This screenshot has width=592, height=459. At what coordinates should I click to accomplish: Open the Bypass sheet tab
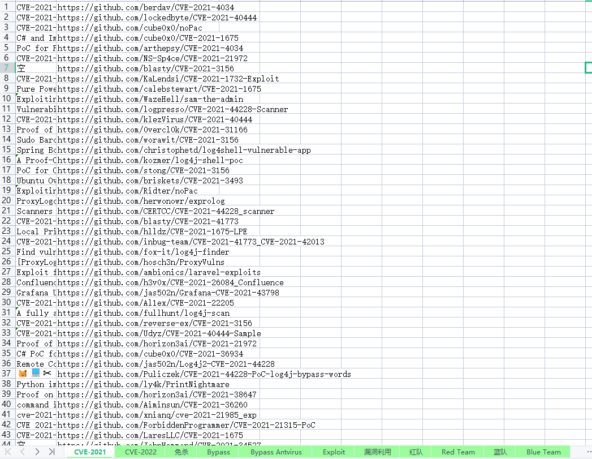(x=218, y=452)
